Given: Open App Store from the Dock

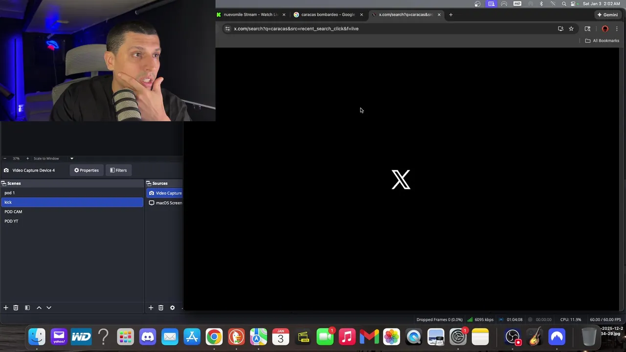Looking at the screenshot, I should click(192, 337).
